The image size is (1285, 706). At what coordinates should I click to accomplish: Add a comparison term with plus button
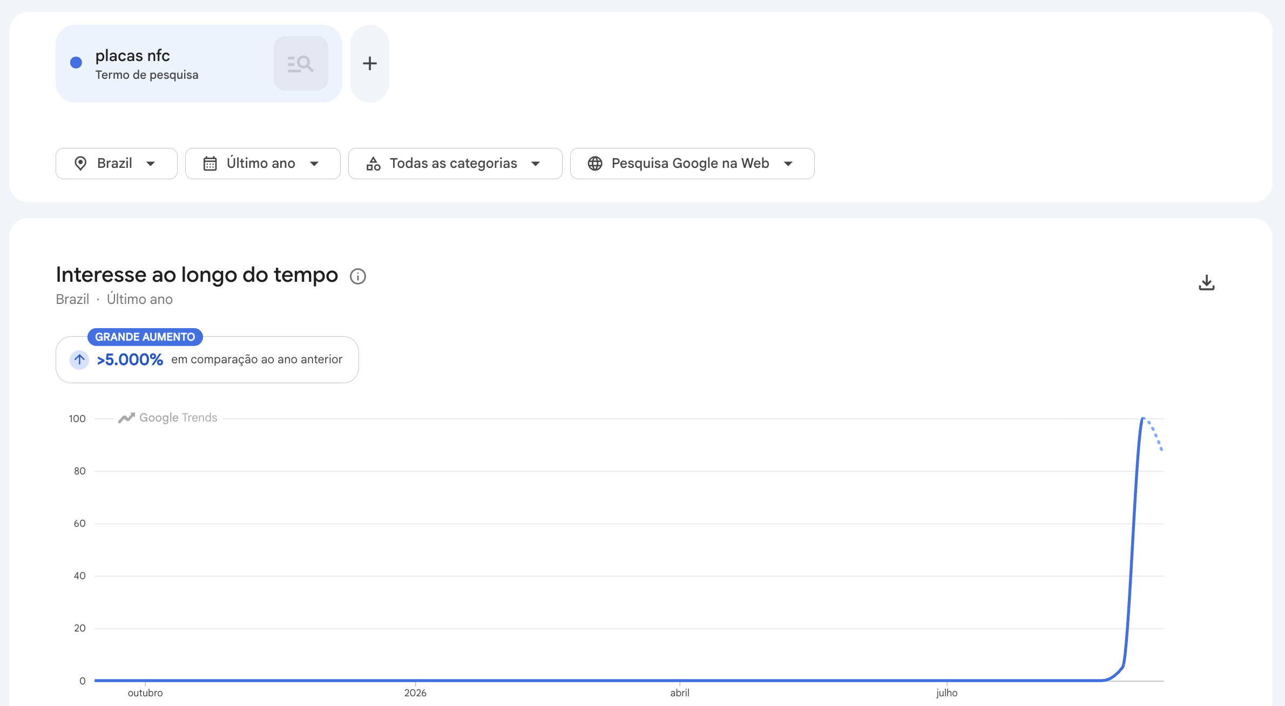pyautogui.click(x=370, y=64)
